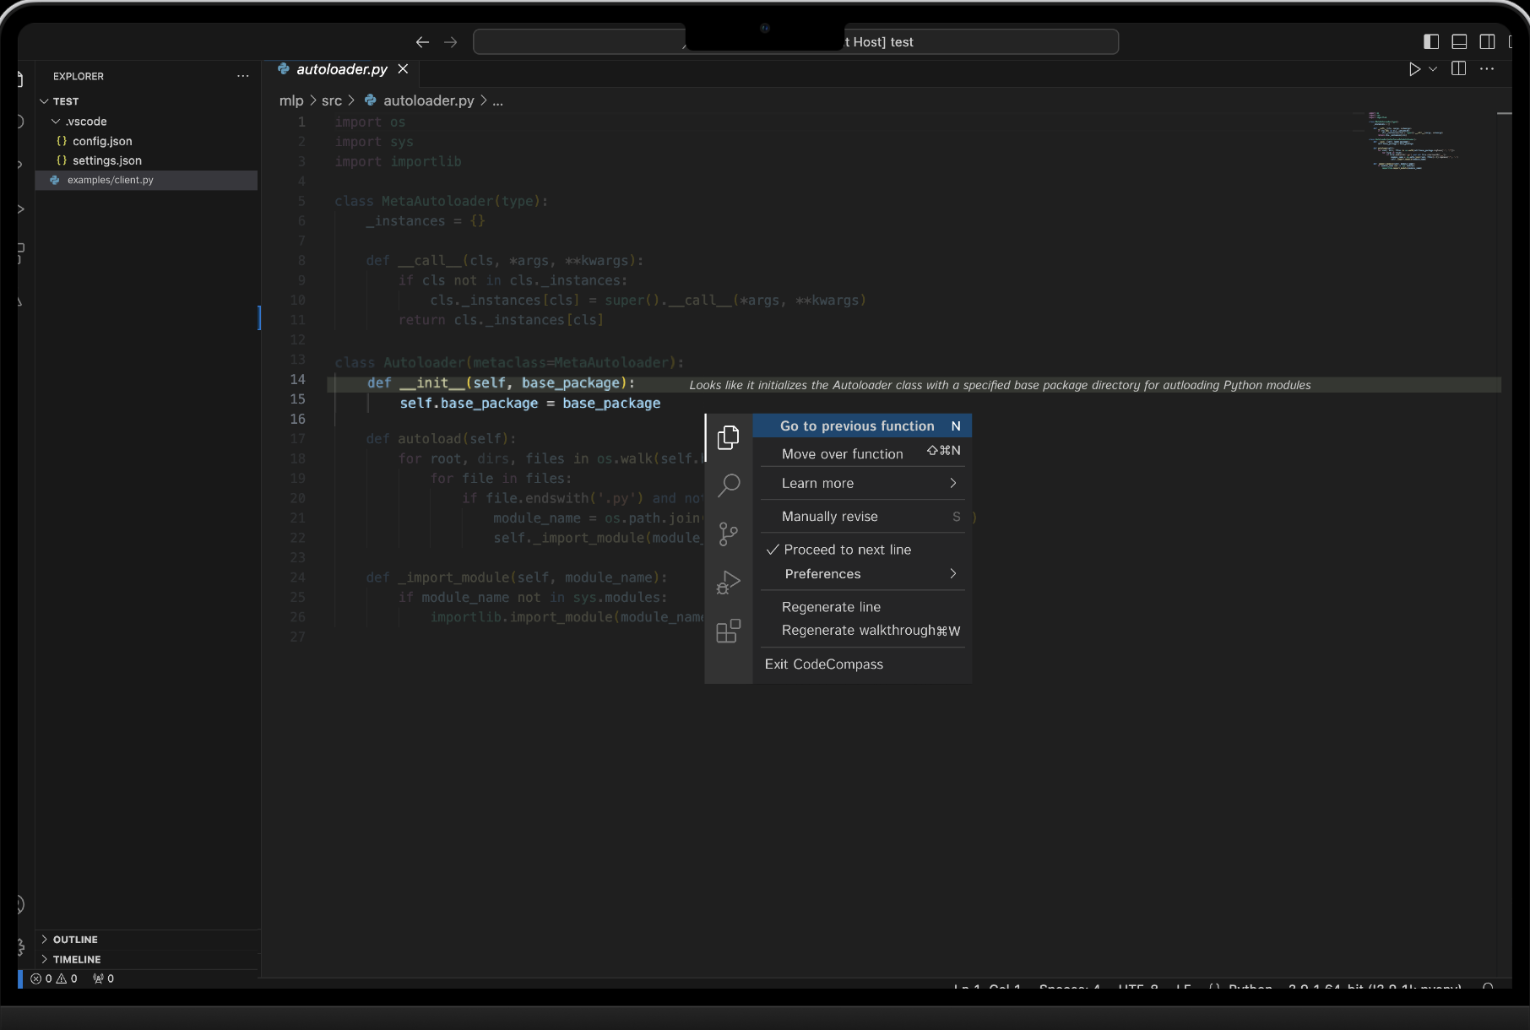Screen dimensions: 1530x1030
Task: Toggle Proceed to next line option
Action: 862,550
